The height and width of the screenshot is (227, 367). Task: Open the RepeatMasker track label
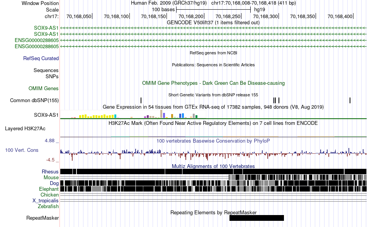[42, 218]
